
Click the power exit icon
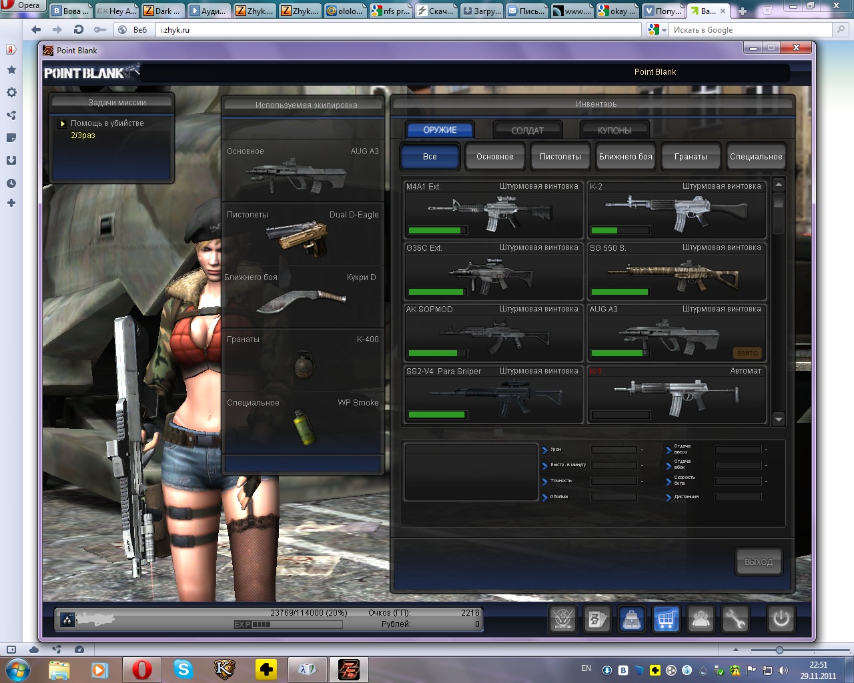pyautogui.click(x=781, y=620)
